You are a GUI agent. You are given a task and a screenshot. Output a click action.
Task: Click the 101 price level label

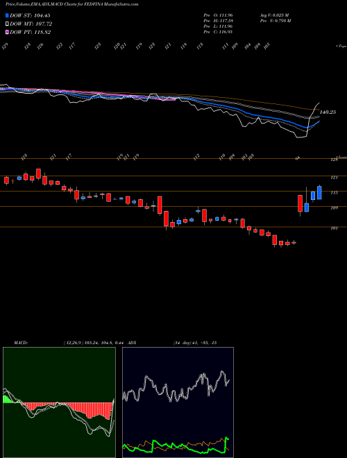pos(334,228)
